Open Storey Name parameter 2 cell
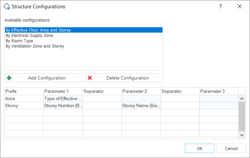Image resolution: width=250 pixels, height=158 pixels. (x=141, y=105)
